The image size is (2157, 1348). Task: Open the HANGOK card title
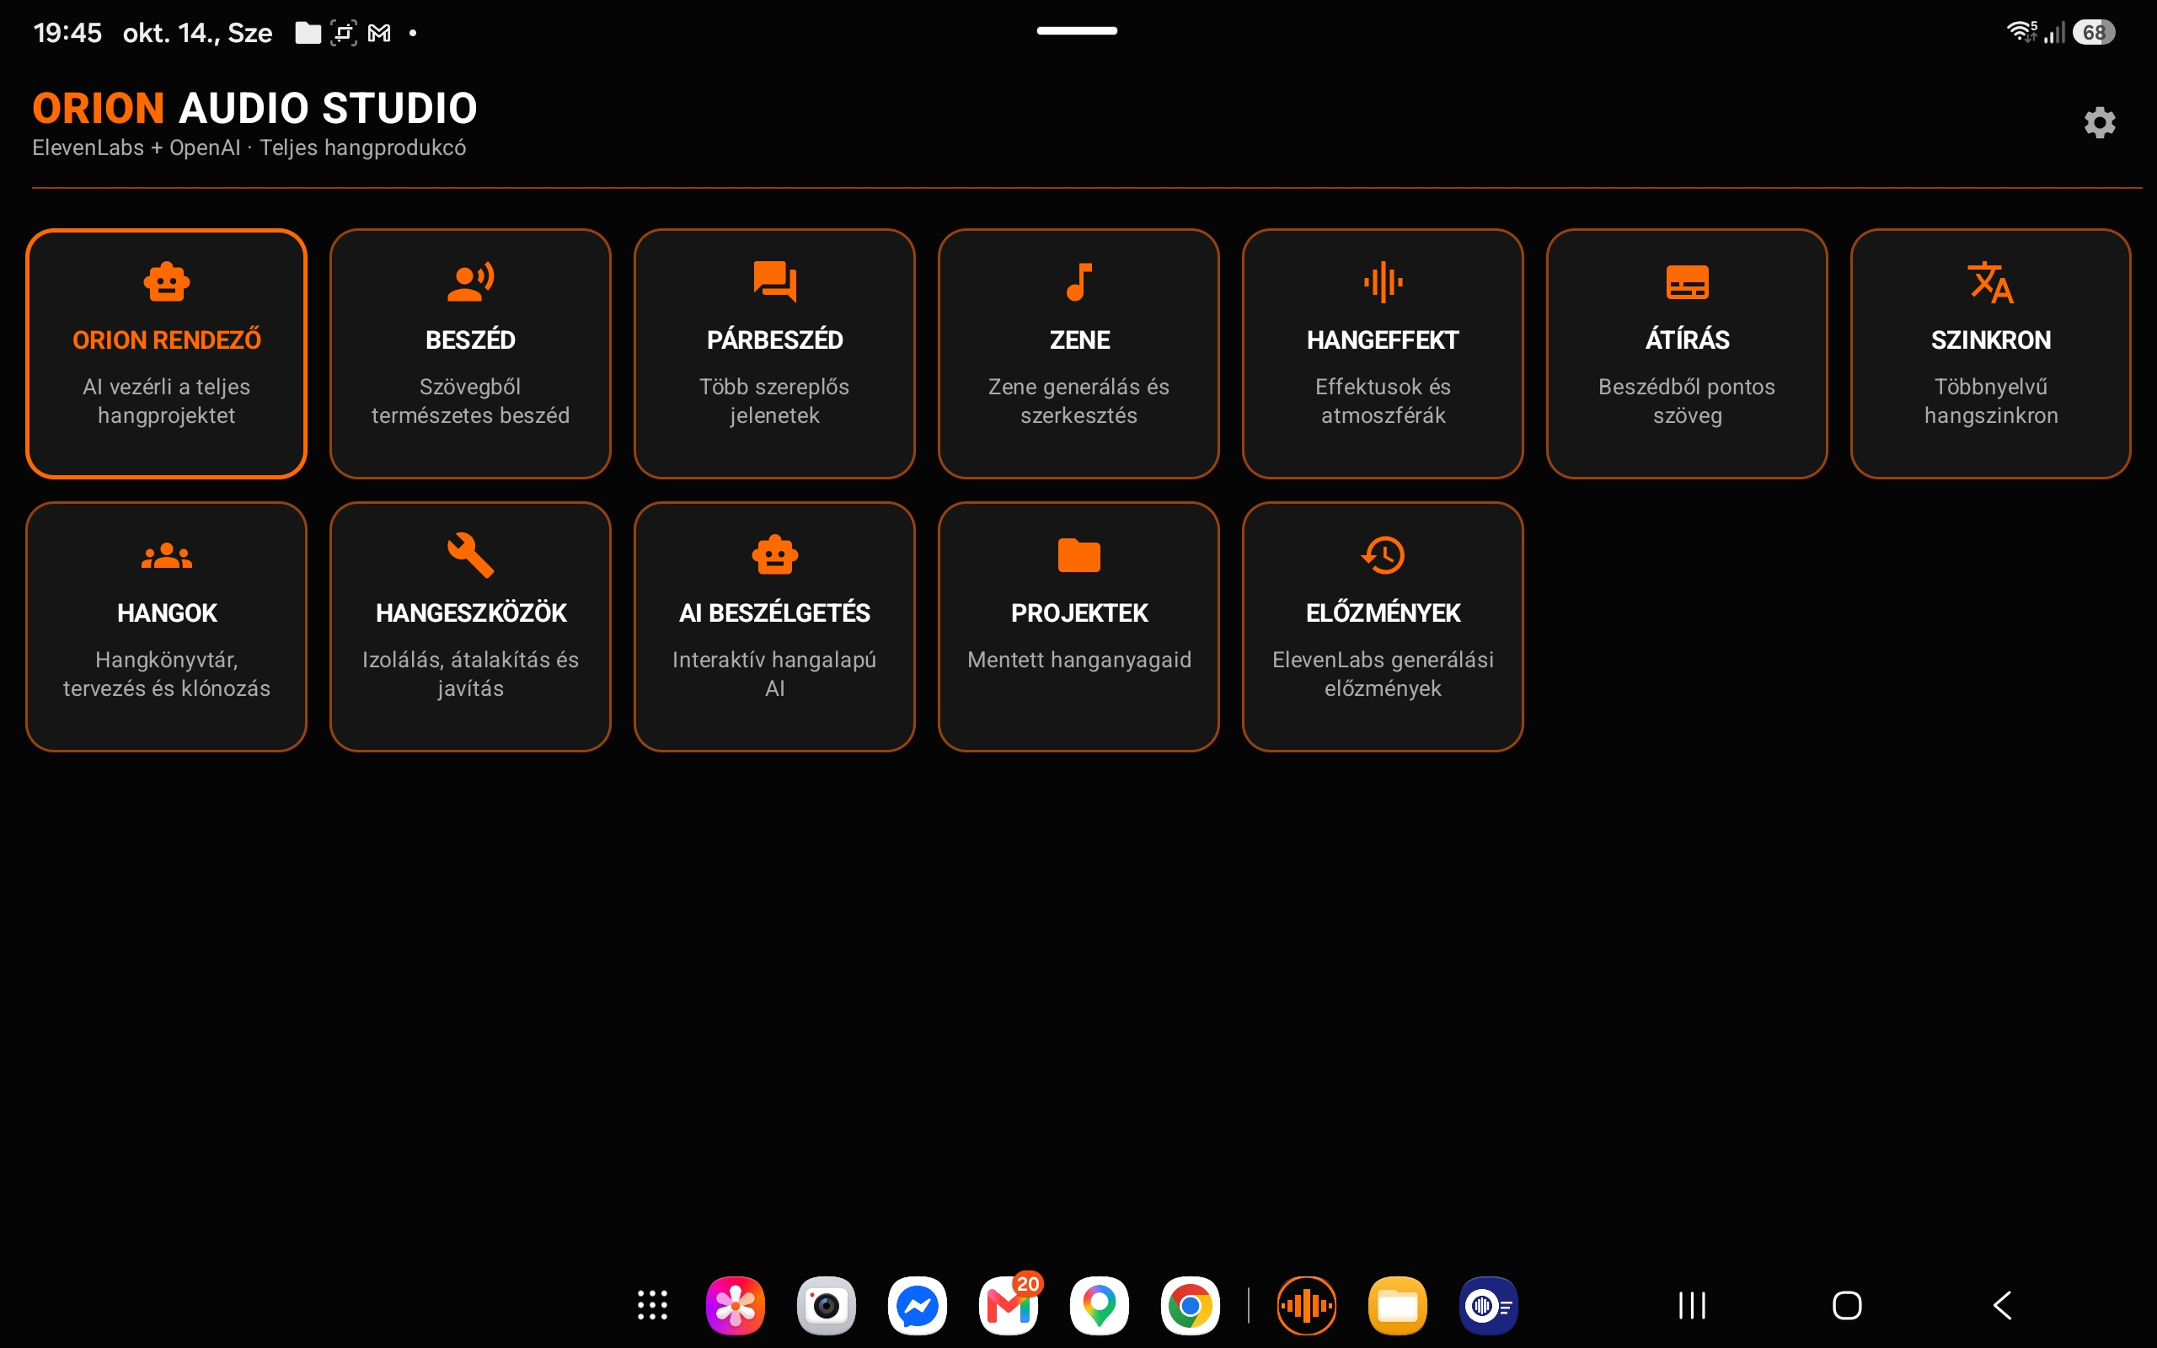point(167,612)
